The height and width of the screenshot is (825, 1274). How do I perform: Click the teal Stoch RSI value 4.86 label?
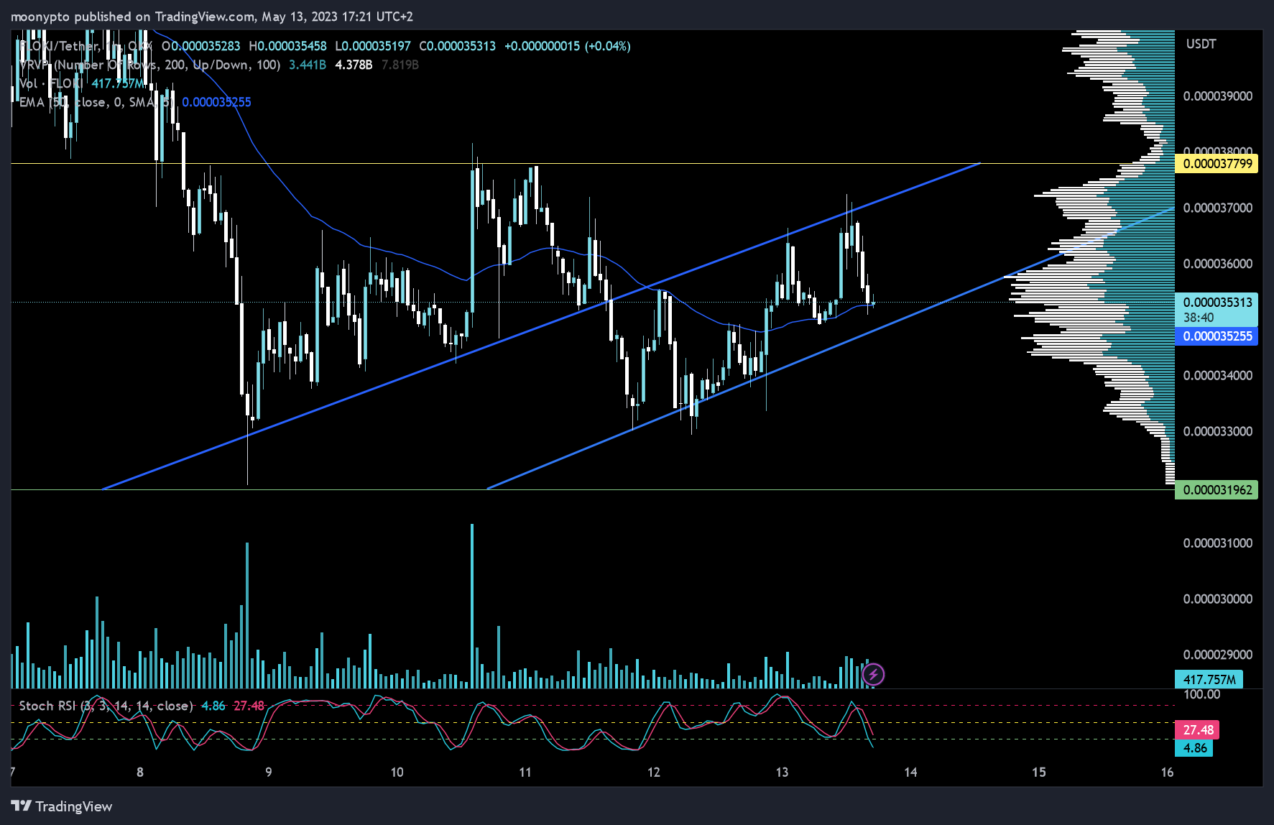(1195, 748)
